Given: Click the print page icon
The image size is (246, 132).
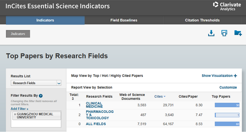Looking at the screenshot, I should 224,33.
